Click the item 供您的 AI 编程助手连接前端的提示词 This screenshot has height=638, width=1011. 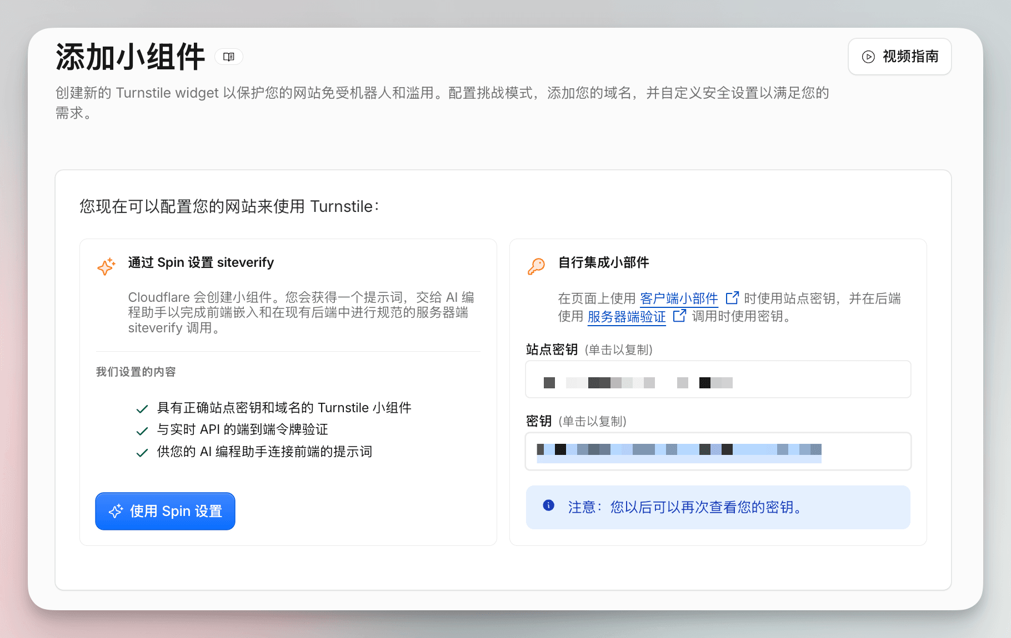coord(264,452)
